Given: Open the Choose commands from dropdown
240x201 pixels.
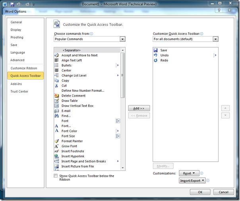Looking at the screenshot, I should (x=122, y=39).
